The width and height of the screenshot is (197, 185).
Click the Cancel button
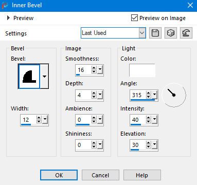(x=100, y=175)
